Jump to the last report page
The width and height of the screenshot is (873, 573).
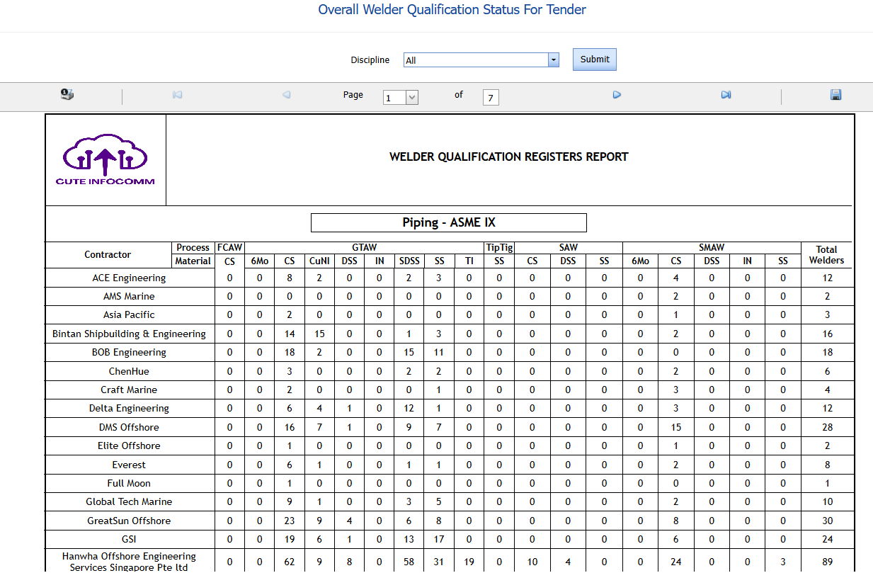(x=726, y=95)
